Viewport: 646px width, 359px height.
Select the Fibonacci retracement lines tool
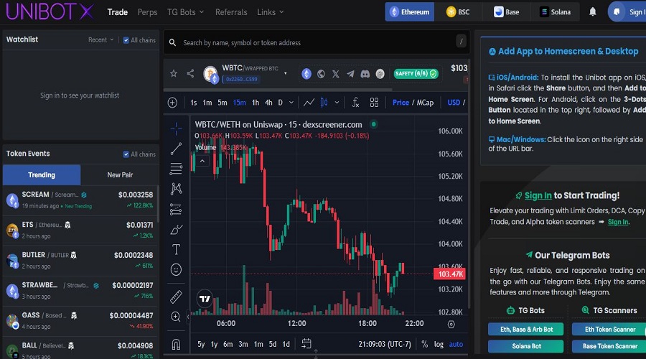click(176, 169)
